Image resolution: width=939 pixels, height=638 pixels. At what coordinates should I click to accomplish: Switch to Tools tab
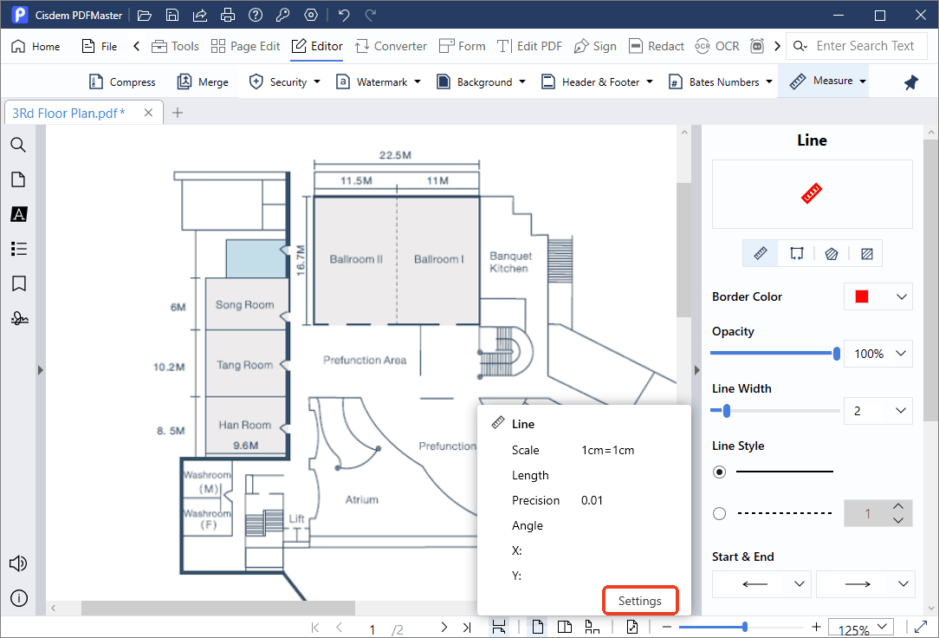(x=175, y=46)
